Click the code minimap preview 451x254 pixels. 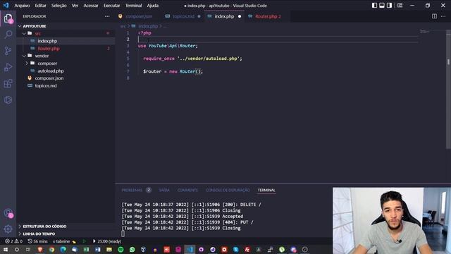[x=424, y=31]
